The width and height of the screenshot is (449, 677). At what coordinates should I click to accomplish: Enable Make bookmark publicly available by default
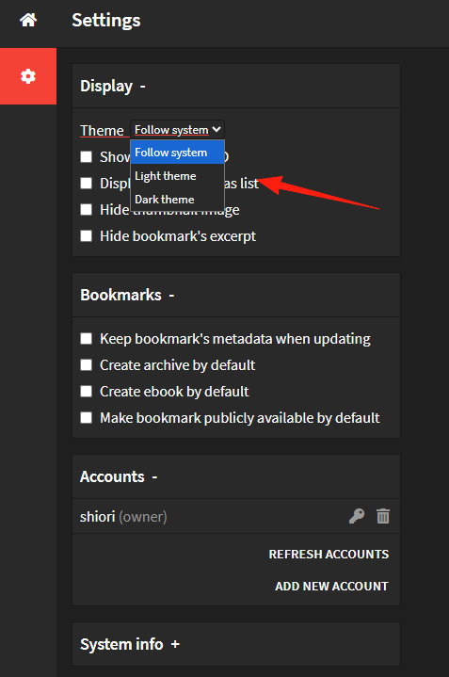[87, 417]
